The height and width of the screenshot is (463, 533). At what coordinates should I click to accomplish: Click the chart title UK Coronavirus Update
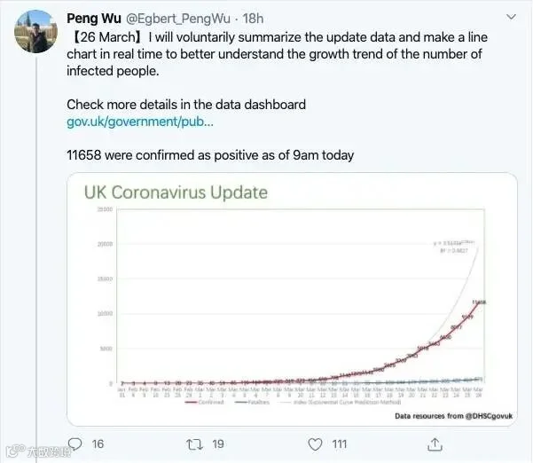point(176,192)
